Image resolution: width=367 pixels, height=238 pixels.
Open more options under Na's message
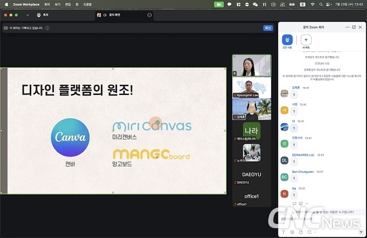click(x=307, y=203)
